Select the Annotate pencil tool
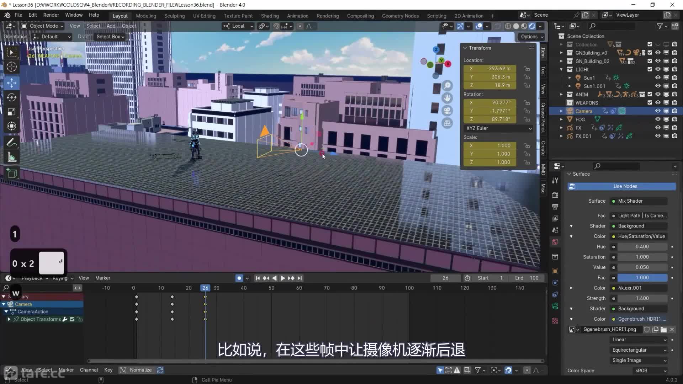The image size is (683, 384). (x=11, y=143)
